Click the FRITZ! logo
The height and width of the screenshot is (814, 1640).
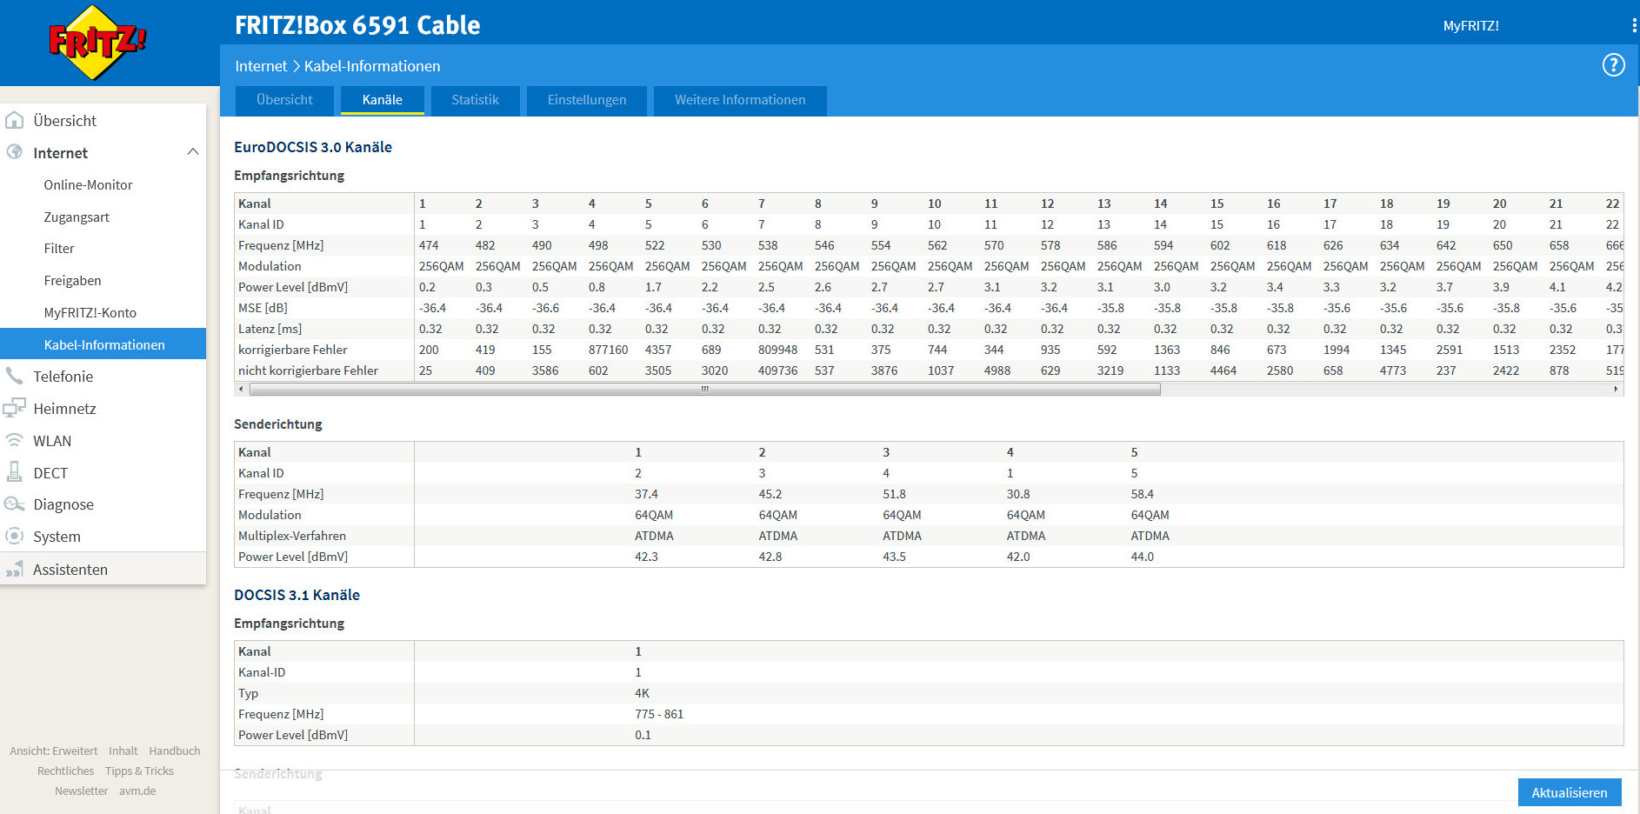(x=97, y=43)
